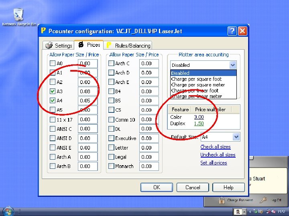Click the A3 price field 0.08
Screen dimensions: 289x216
pos(88,91)
